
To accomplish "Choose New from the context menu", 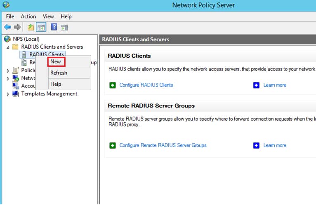I will click(56, 62).
